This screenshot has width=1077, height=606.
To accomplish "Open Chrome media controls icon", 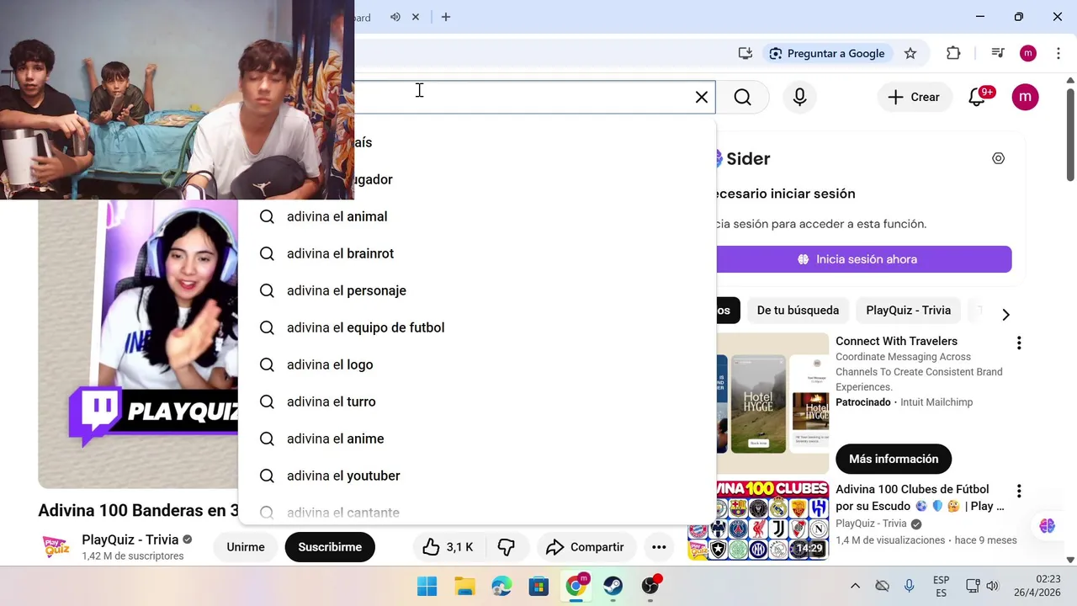I will click(x=998, y=53).
